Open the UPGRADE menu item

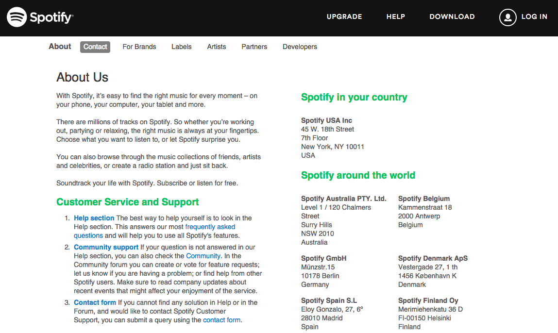pyautogui.click(x=344, y=17)
